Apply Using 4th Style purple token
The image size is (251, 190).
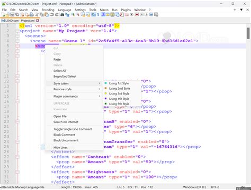point(122,99)
